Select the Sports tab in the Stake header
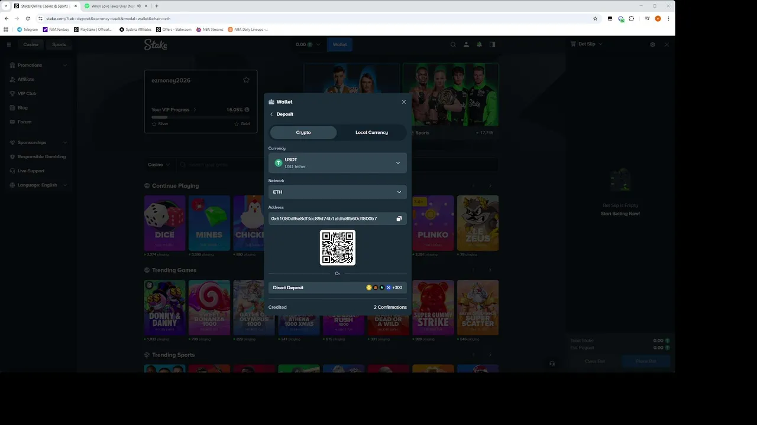Viewport: 757px width, 425px height. click(59, 44)
